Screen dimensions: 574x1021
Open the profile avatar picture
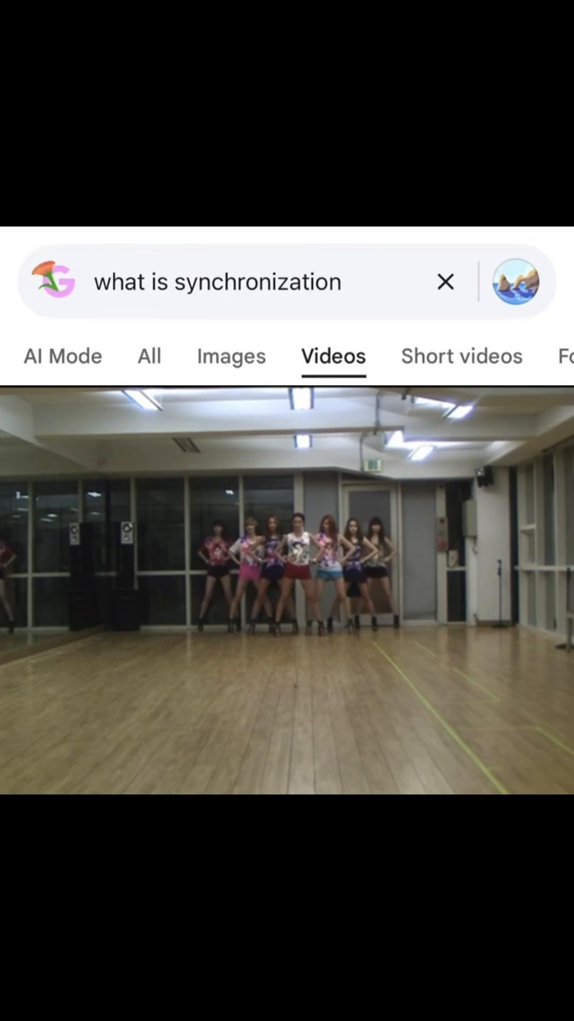pyautogui.click(x=516, y=281)
